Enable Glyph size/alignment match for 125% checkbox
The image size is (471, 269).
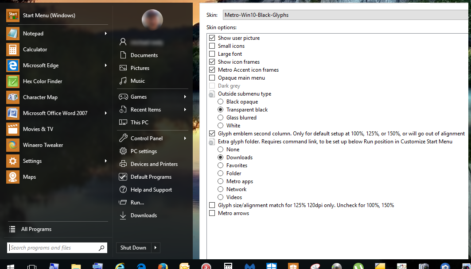click(212, 205)
